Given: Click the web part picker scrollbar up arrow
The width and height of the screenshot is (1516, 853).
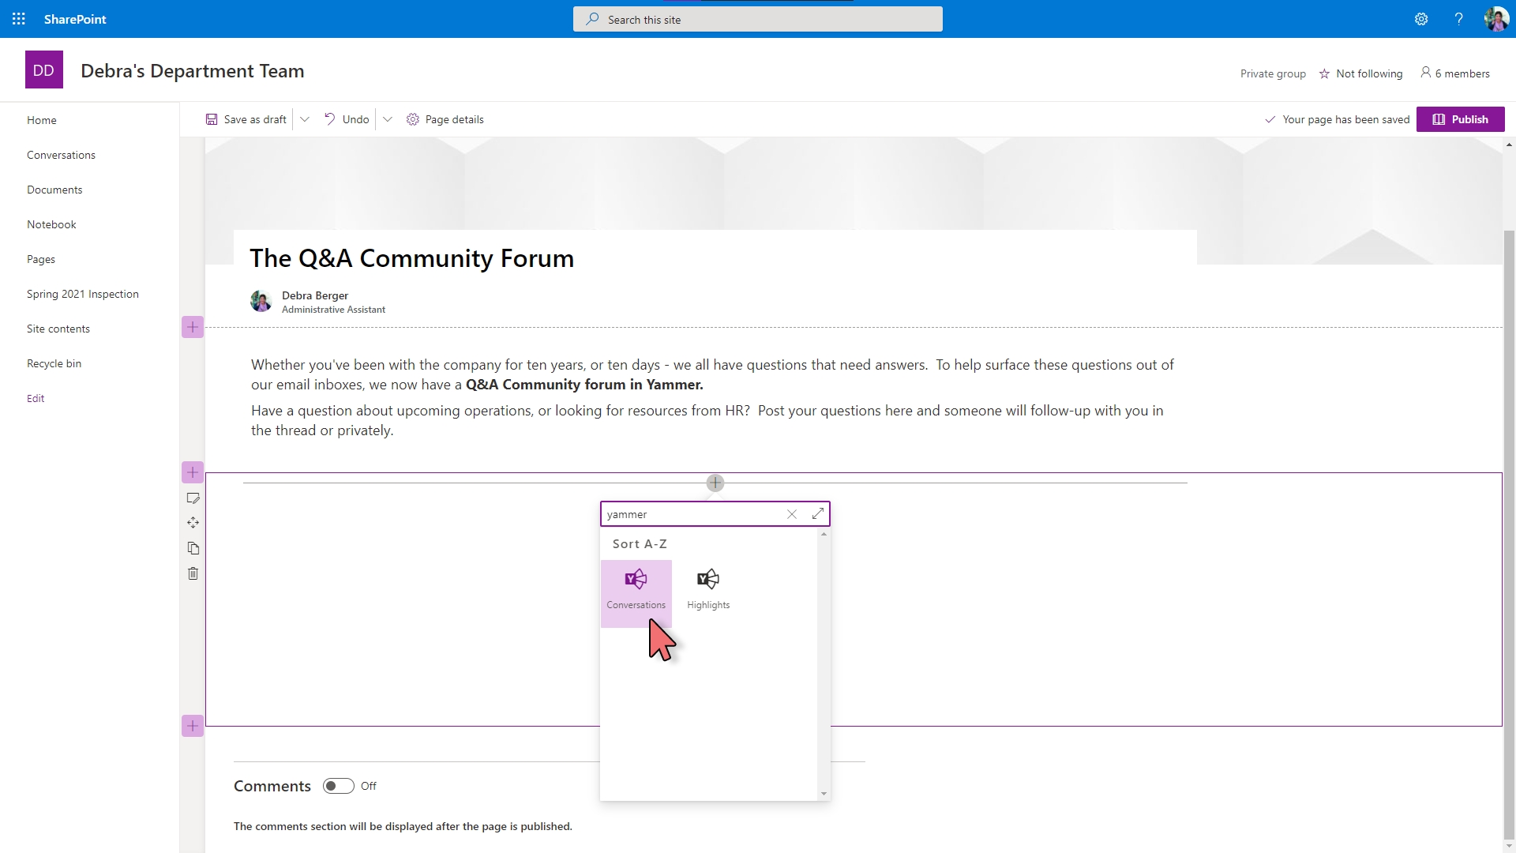Looking at the screenshot, I should [x=824, y=535].
